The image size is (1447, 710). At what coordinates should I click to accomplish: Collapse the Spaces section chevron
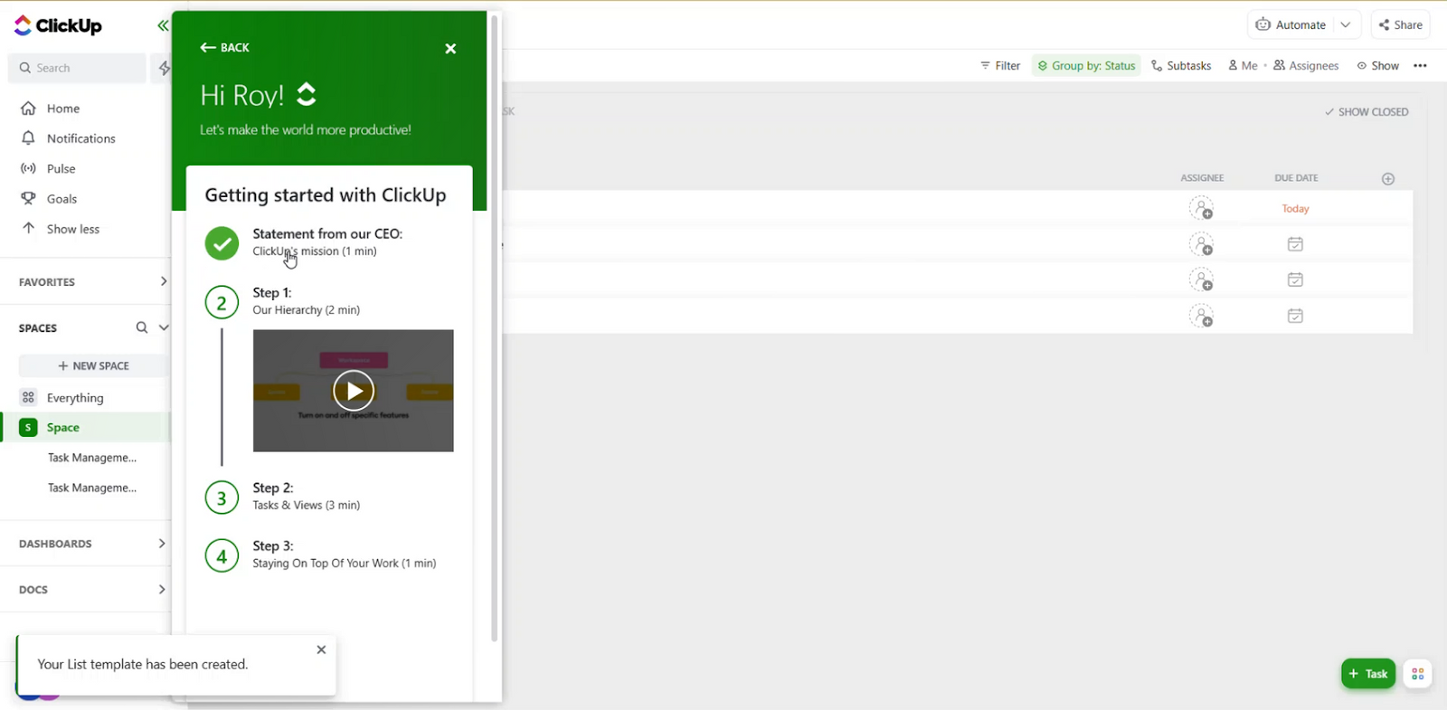point(164,327)
